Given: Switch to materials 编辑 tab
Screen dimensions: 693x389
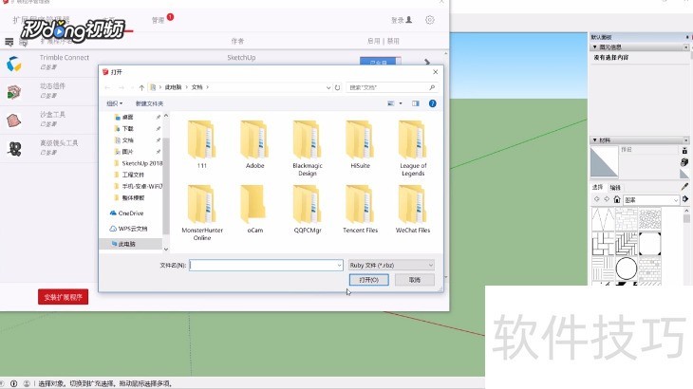Looking at the screenshot, I should pos(615,188).
